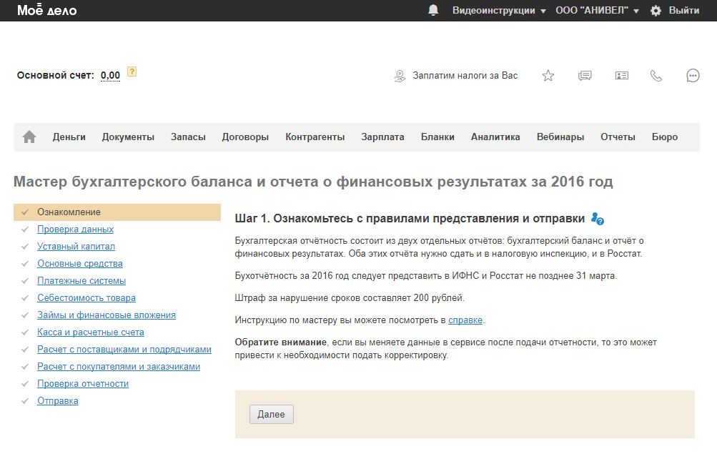Go to Проверка данных step
This screenshot has height=459, width=717.
(75, 229)
